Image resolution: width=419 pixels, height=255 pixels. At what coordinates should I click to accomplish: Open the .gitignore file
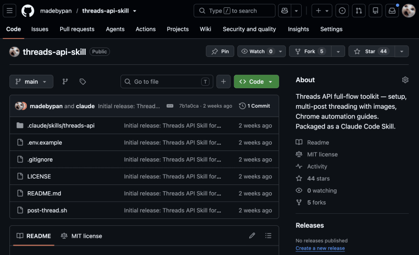click(x=40, y=159)
